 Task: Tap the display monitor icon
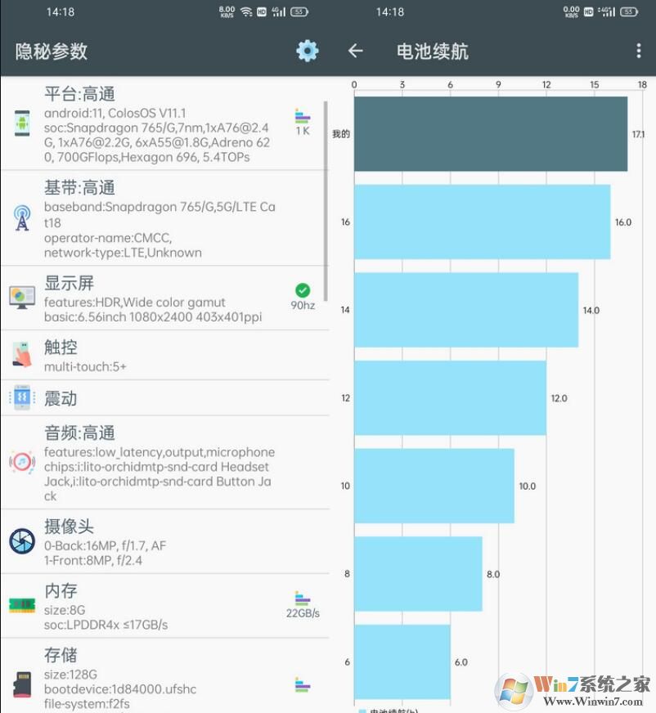coord(22,298)
